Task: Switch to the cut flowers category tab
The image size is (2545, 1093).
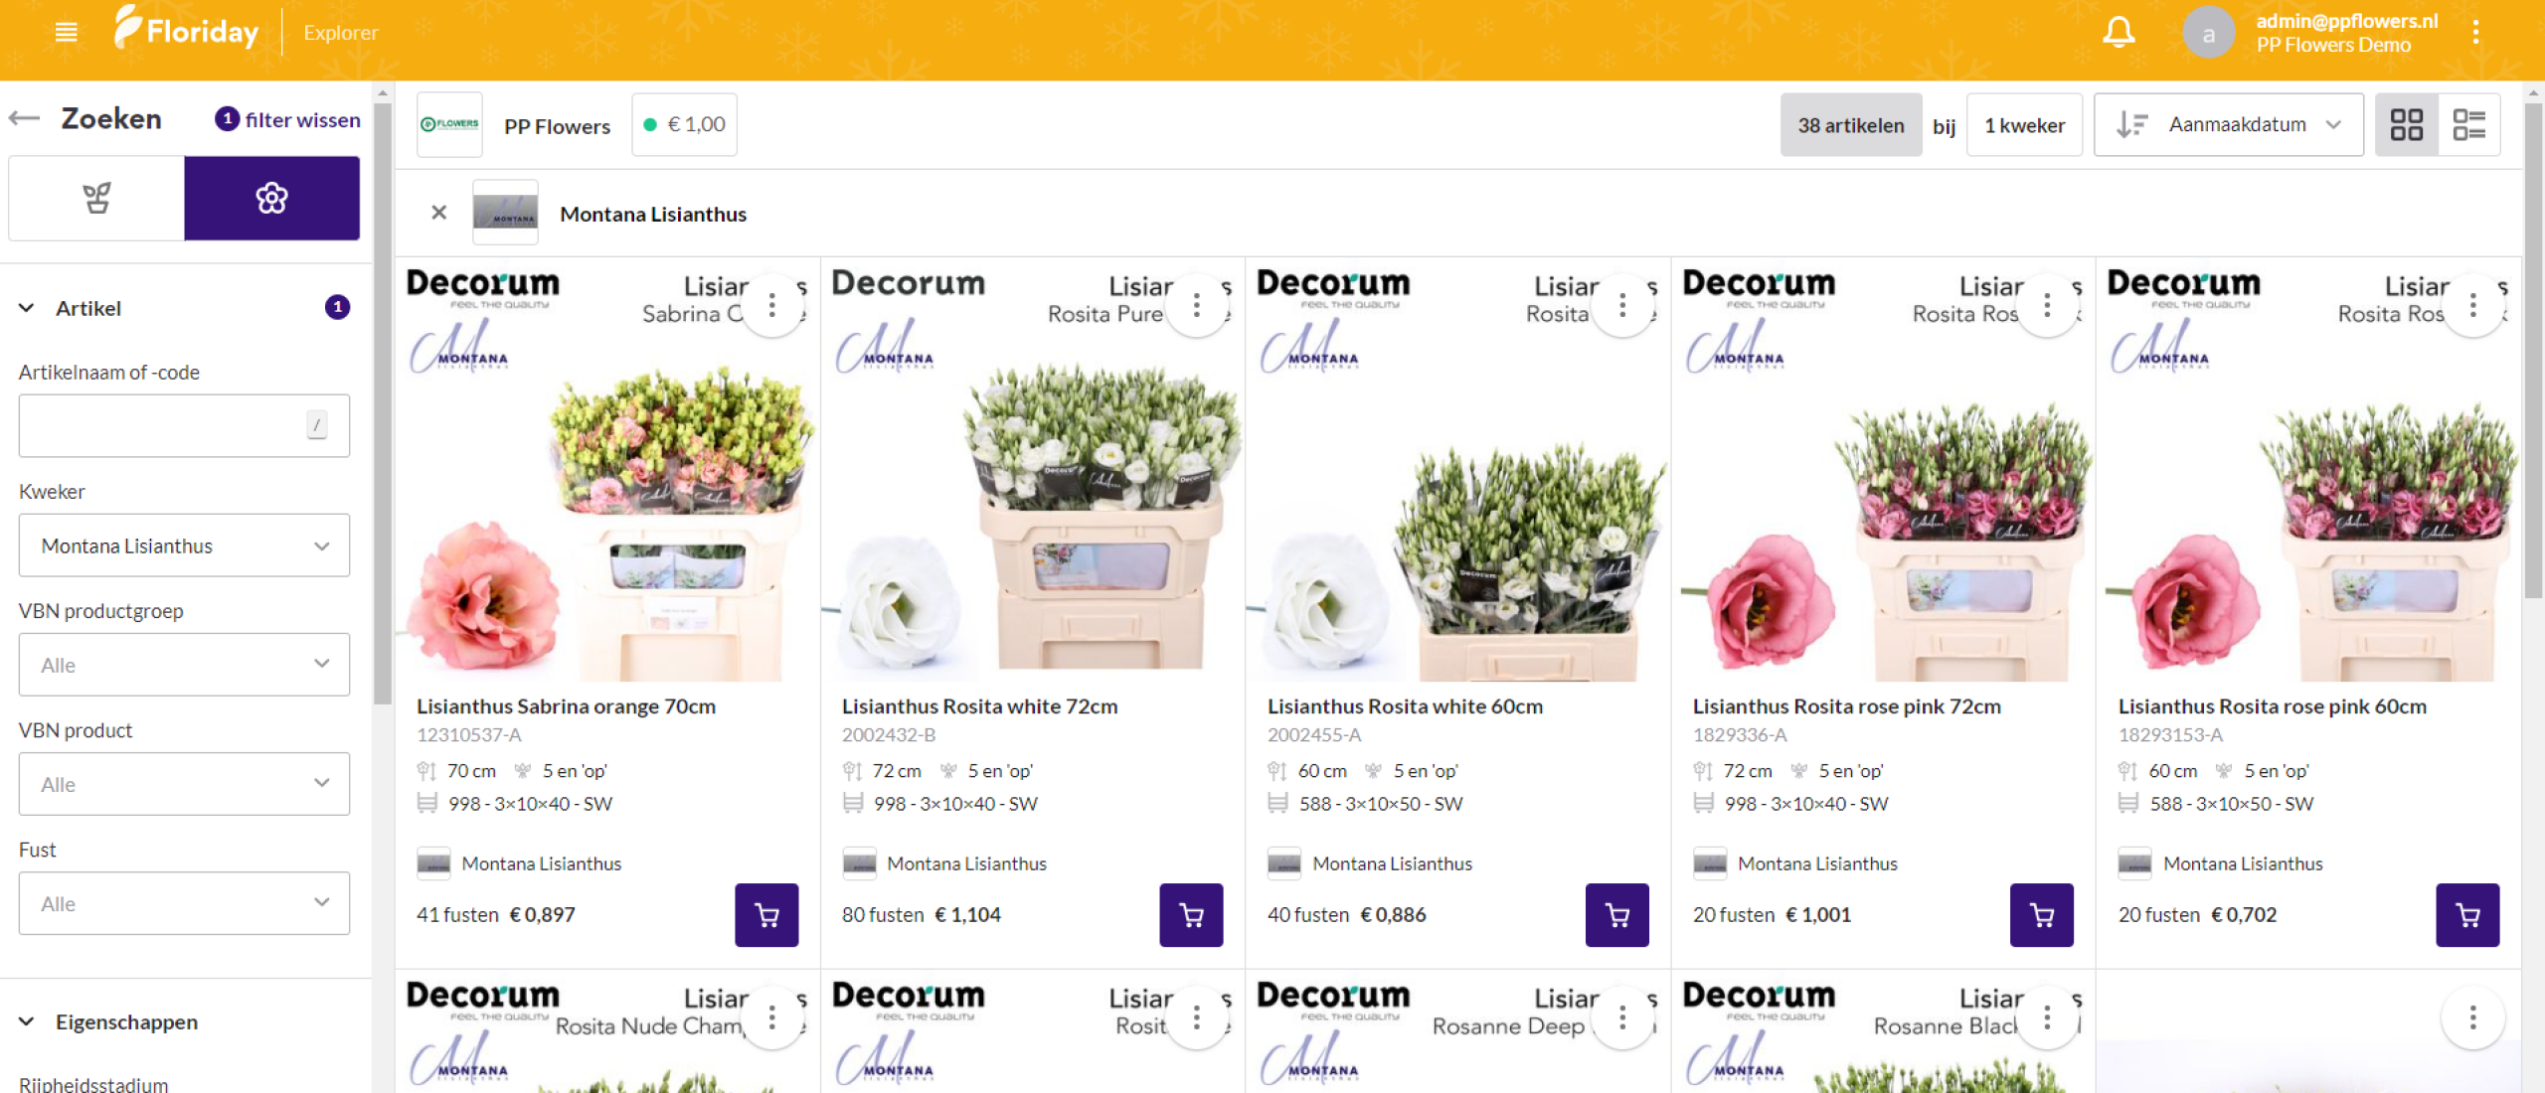Action: (271, 199)
